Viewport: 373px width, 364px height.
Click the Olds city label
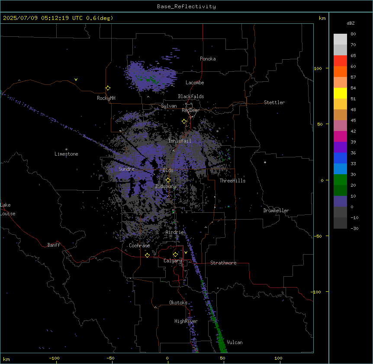168,170
